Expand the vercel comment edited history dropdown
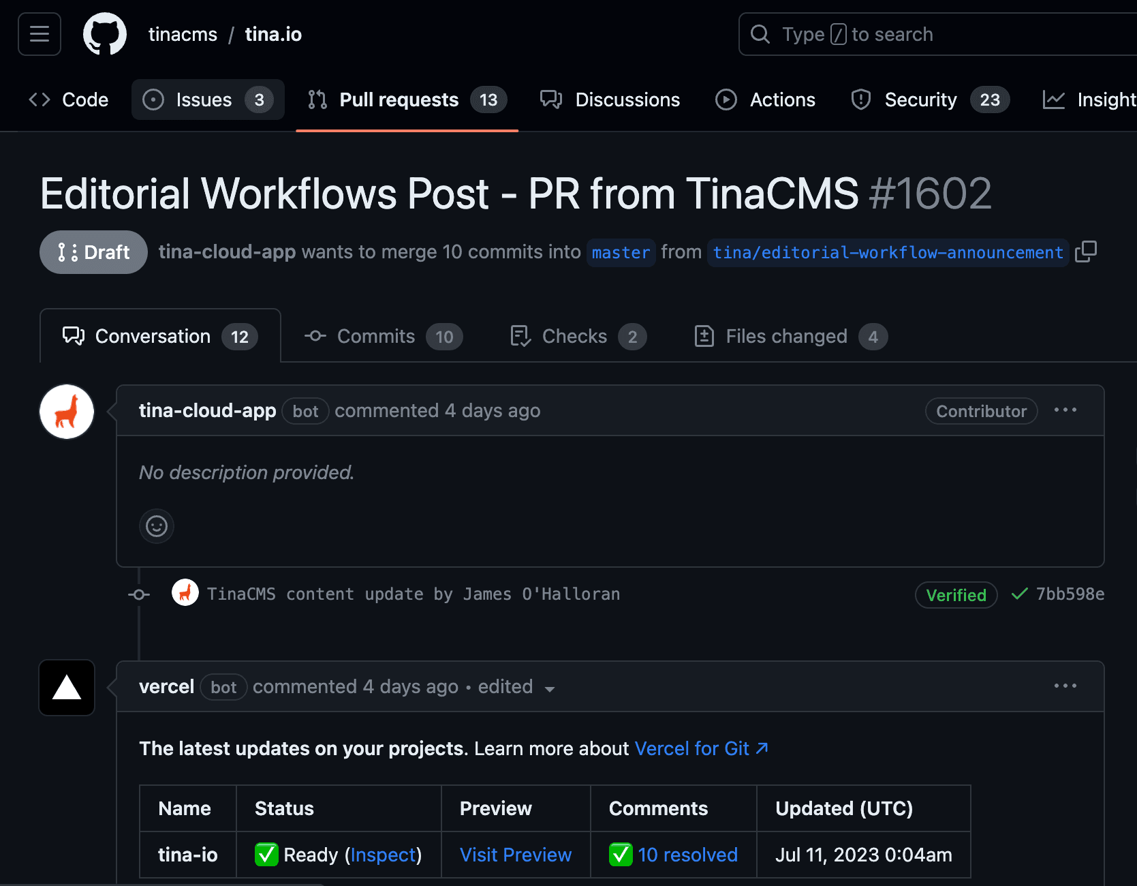 [549, 688]
